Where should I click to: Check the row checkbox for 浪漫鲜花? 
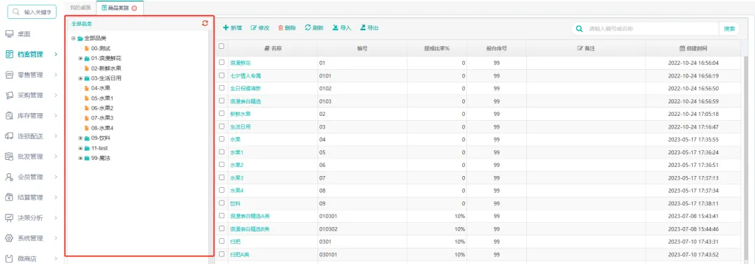click(x=222, y=63)
